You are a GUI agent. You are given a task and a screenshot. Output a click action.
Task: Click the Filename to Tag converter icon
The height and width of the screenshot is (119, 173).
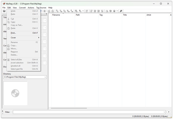coord(61,11)
